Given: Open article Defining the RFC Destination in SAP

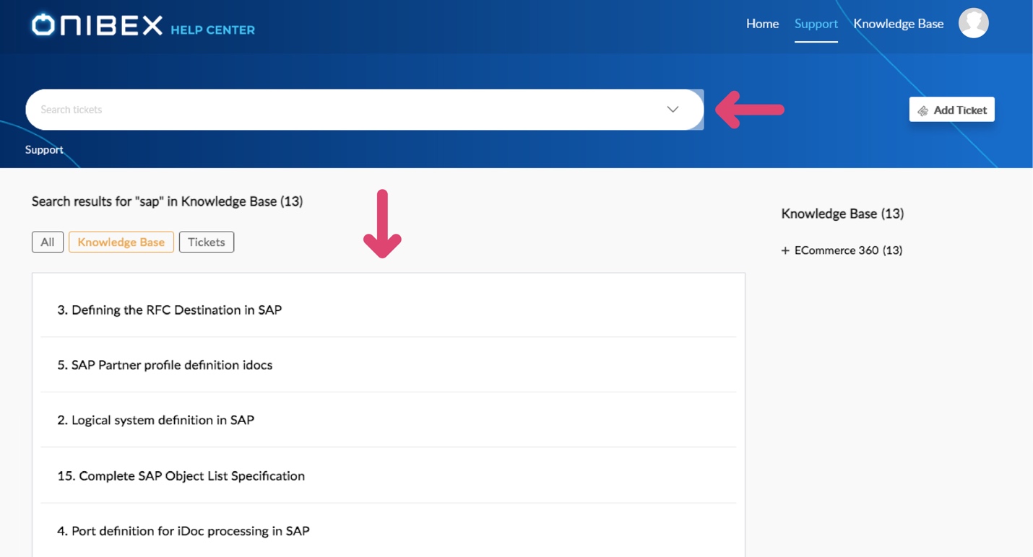Looking at the screenshot, I should (170, 310).
